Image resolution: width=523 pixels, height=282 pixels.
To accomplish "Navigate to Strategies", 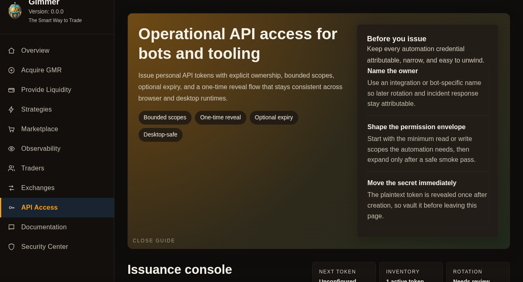I will click(57, 110).
